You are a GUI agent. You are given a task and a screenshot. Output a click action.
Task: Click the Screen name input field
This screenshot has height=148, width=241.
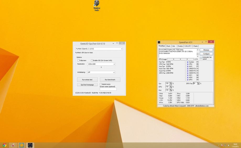108,89
